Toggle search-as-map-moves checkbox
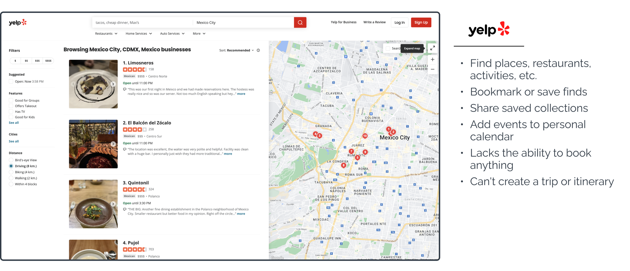The image size is (630, 271). click(388, 48)
